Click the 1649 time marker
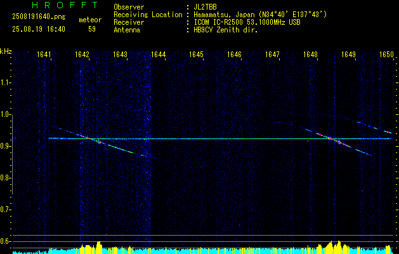This screenshot has width=399, height=254. coord(349,55)
